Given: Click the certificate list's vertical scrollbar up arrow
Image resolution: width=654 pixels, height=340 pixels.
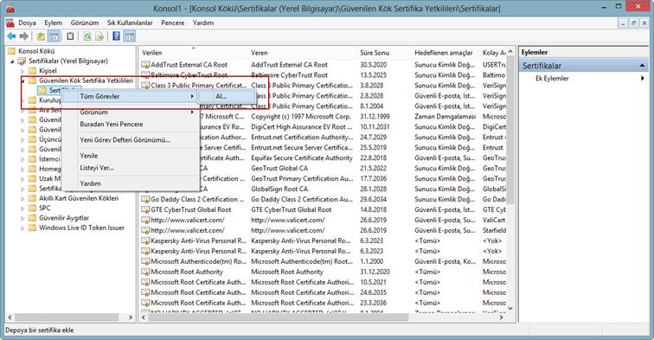Looking at the screenshot, I should tap(510, 51).
